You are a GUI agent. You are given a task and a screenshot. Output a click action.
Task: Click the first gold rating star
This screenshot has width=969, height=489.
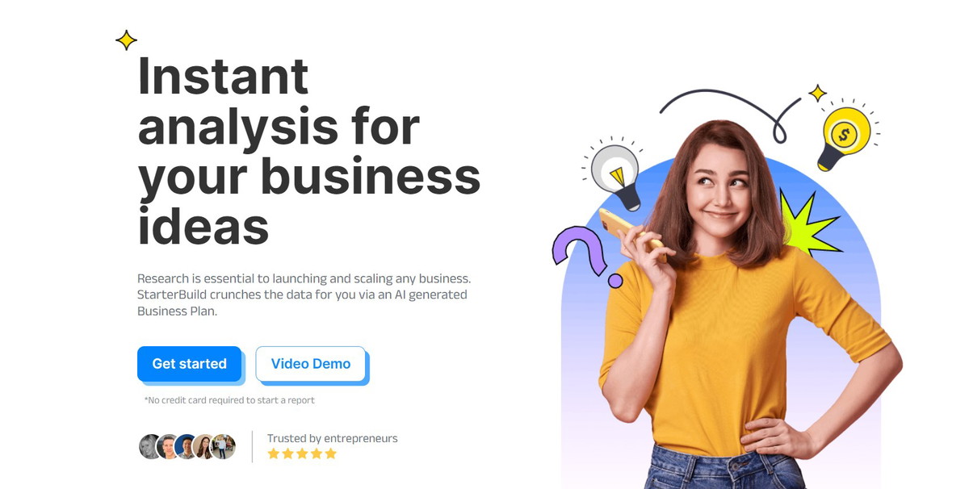click(x=274, y=453)
